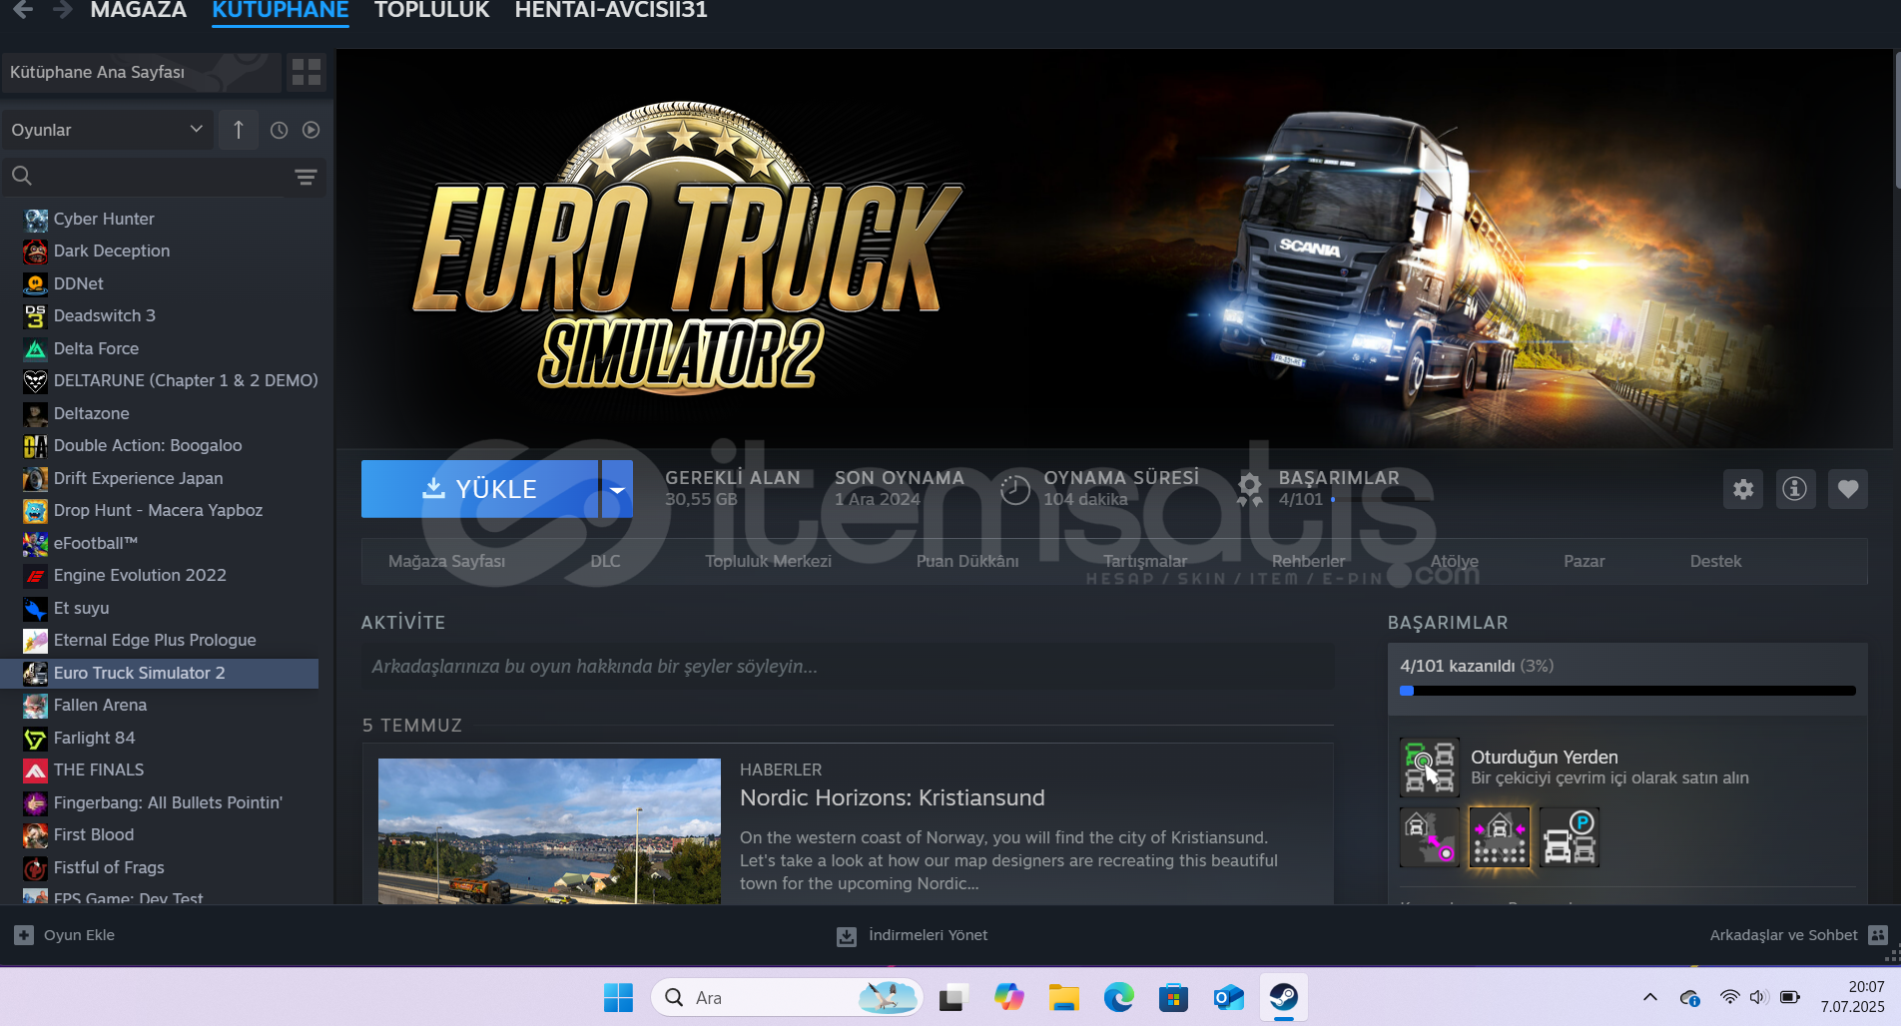The height and width of the screenshot is (1026, 1901).
Task: Open the KÜTÜPHANE tab
Action: 281,10
